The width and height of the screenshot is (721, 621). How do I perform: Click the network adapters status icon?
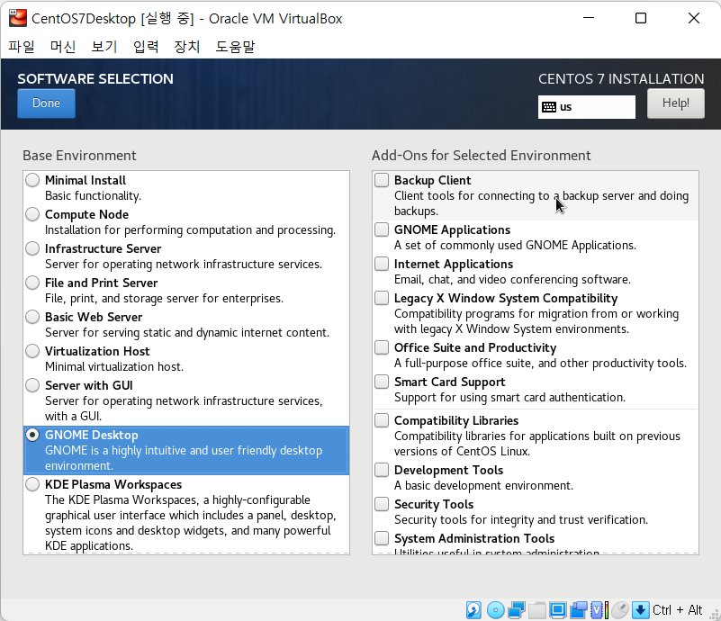[x=517, y=610]
